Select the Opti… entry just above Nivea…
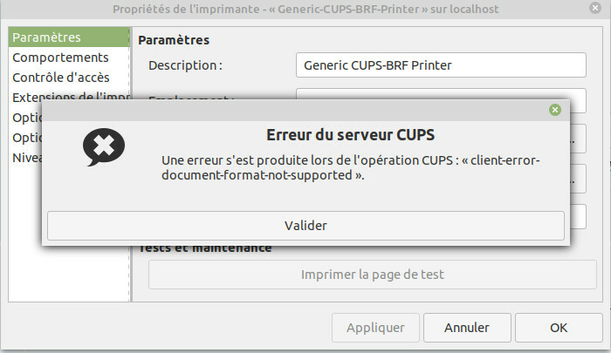Viewport: 611px width, 353px height. (26, 138)
